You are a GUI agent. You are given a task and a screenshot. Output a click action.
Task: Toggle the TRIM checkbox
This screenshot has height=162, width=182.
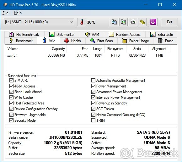point(93,120)
